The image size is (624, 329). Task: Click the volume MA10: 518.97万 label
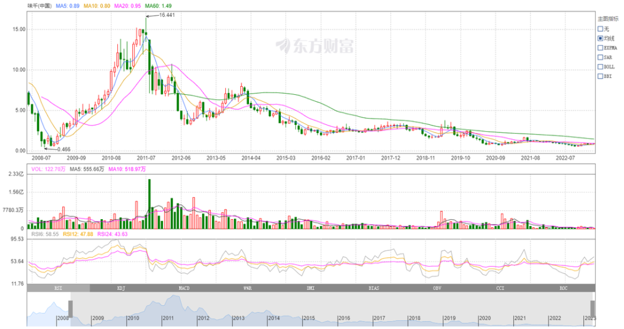point(127,169)
